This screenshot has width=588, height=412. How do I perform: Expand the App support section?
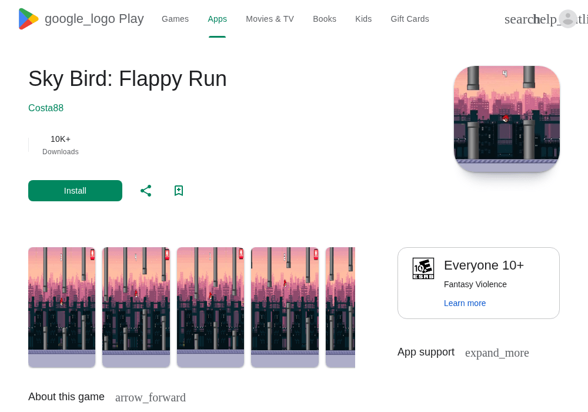point(497,353)
